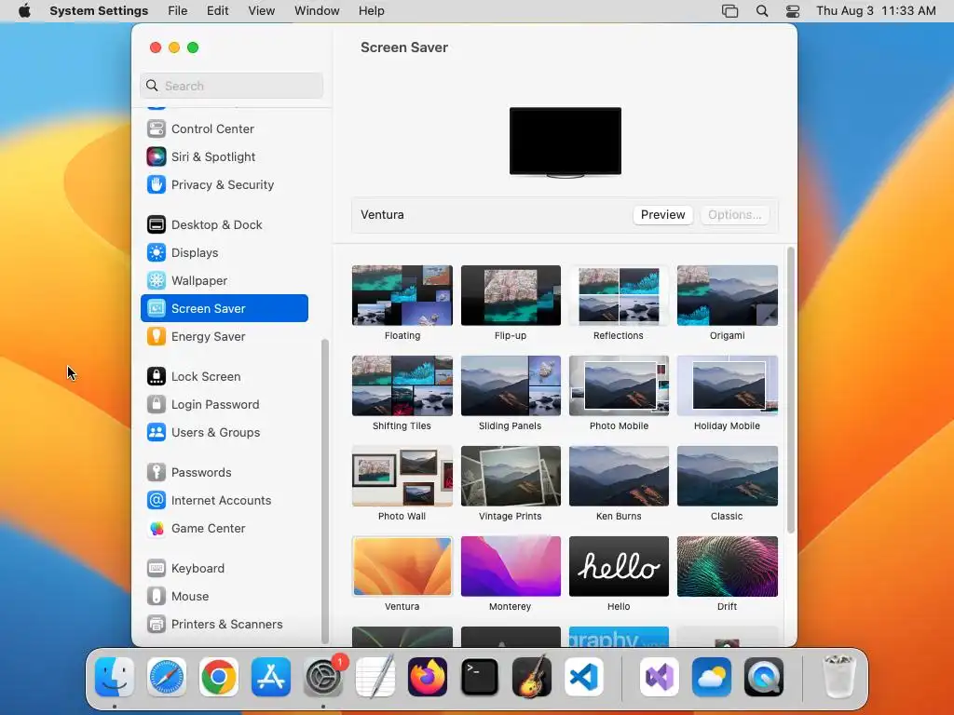Click the screen saver list scrollbar

click(790, 390)
